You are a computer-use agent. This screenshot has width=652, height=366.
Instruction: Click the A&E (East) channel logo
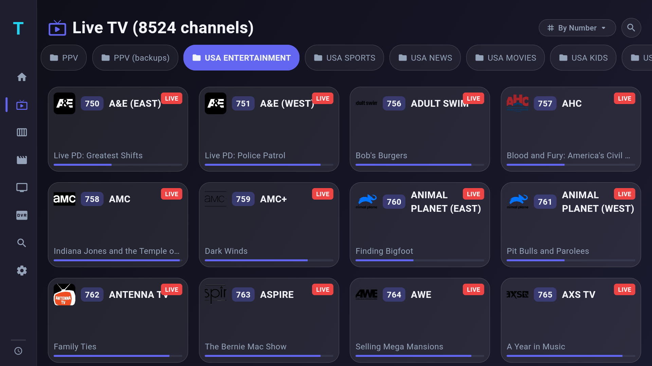pos(65,103)
